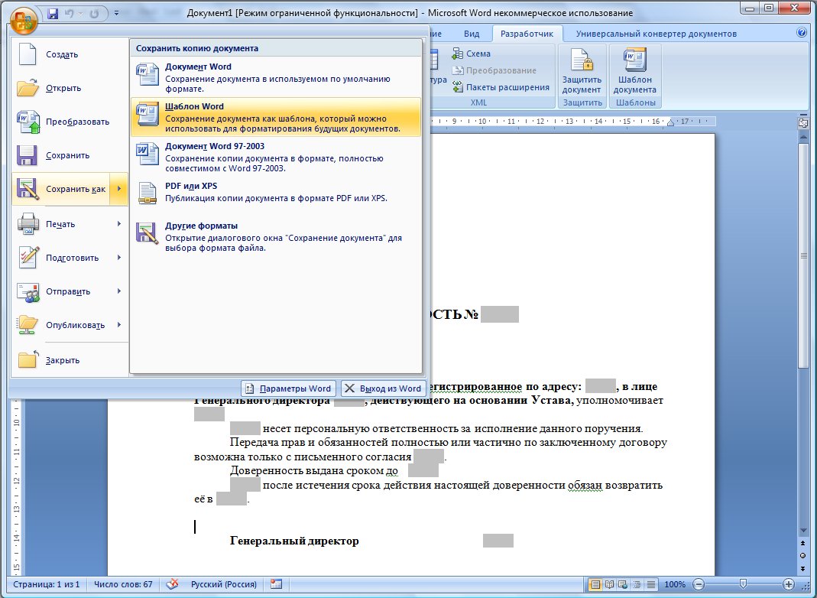Expand the Подготовить submenu arrow

tap(119, 258)
